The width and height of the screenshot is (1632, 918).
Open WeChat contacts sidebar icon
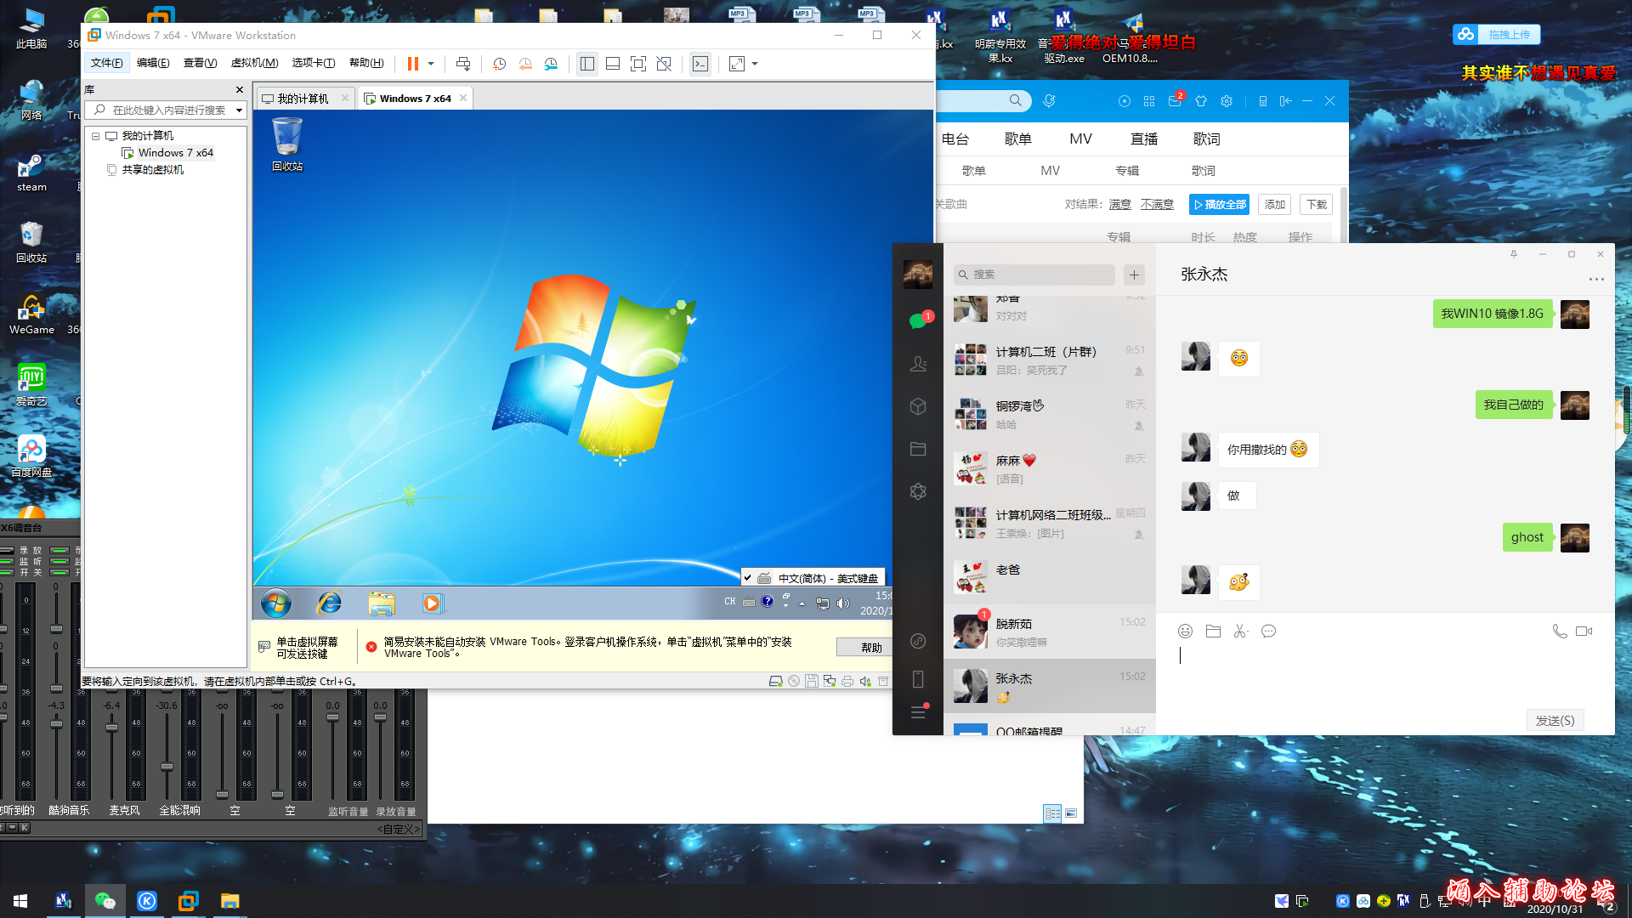(x=918, y=364)
